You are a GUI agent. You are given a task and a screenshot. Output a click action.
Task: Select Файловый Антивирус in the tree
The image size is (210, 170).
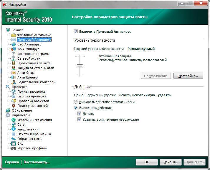click(x=34, y=35)
